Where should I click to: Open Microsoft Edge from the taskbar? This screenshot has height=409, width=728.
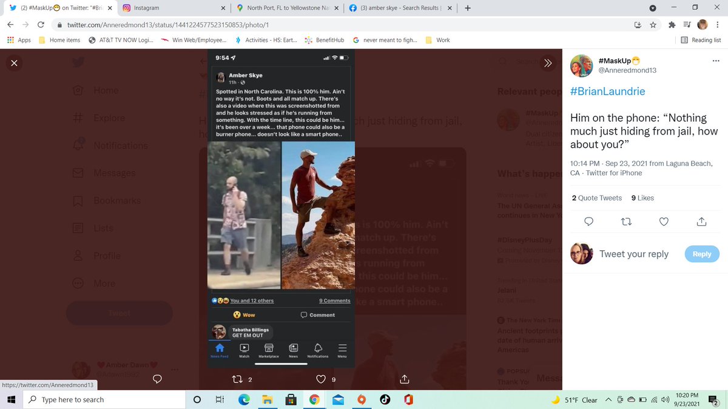tap(243, 399)
